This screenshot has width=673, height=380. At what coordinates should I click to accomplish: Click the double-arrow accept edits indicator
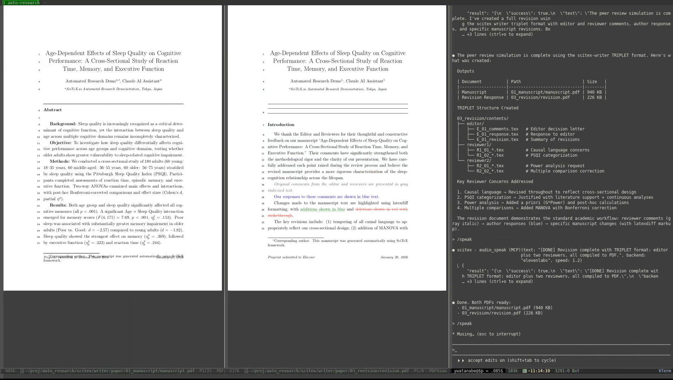coord(461,360)
